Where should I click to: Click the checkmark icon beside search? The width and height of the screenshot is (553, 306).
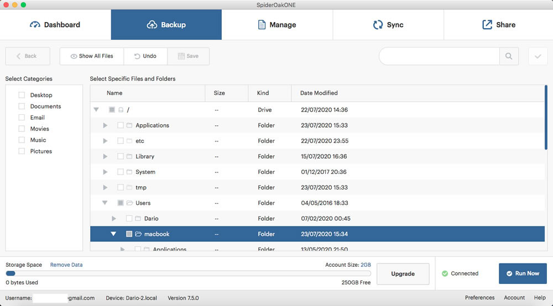pos(538,56)
